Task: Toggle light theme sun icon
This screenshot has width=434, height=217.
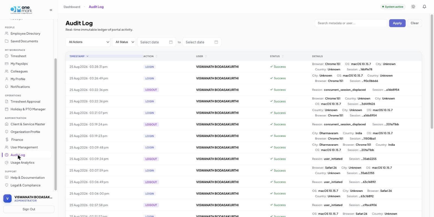Action: (413, 7)
